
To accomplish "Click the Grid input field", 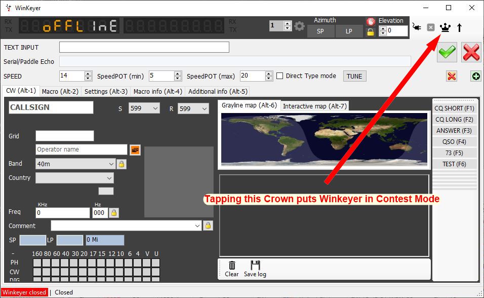I will click(64, 136).
